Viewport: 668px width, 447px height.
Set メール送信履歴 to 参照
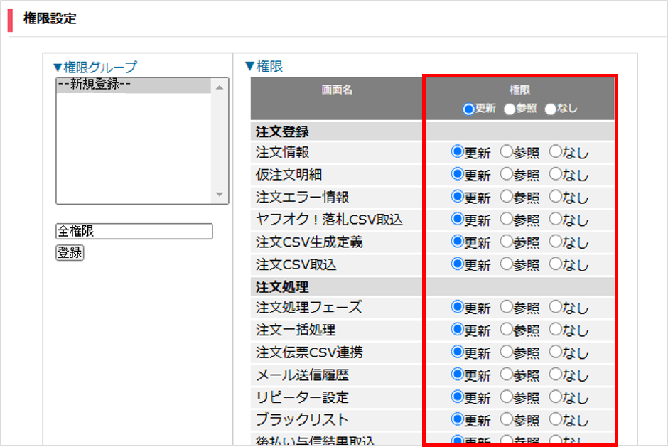click(506, 375)
